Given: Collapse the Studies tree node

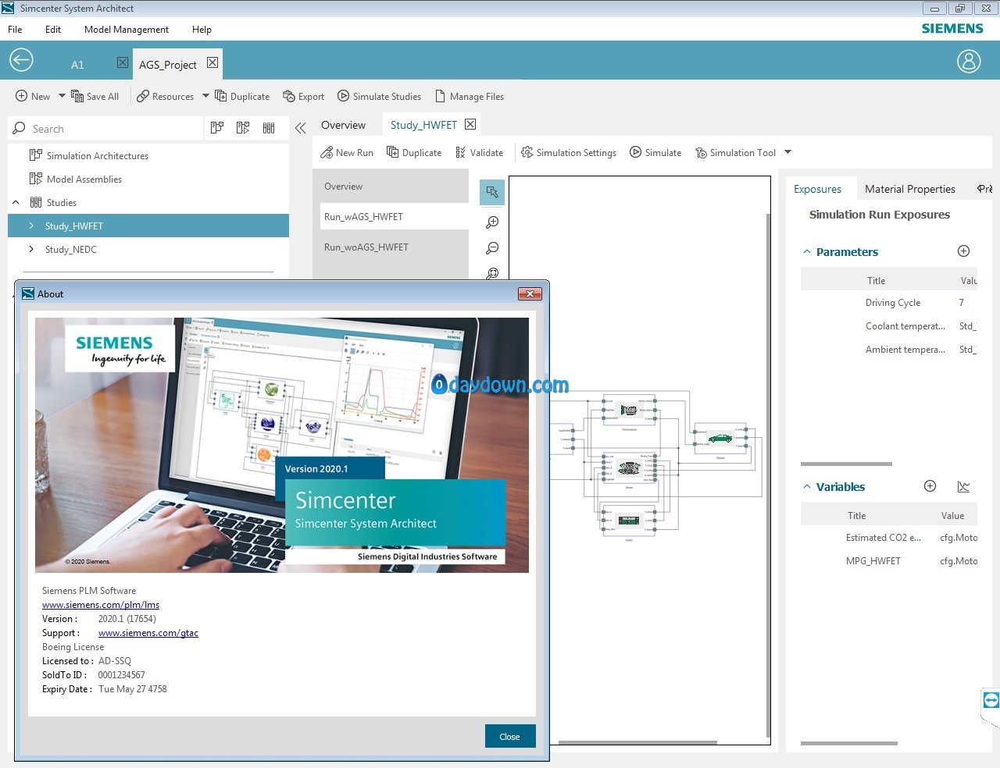Looking at the screenshot, I should tap(16, 202).
